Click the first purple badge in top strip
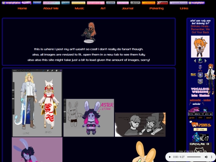216x162 pixels. [11, 3]
